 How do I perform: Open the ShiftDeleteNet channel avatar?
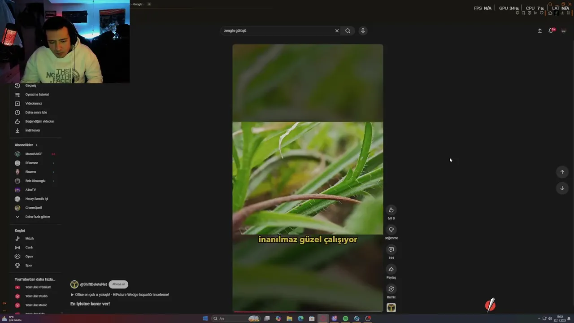74,284
